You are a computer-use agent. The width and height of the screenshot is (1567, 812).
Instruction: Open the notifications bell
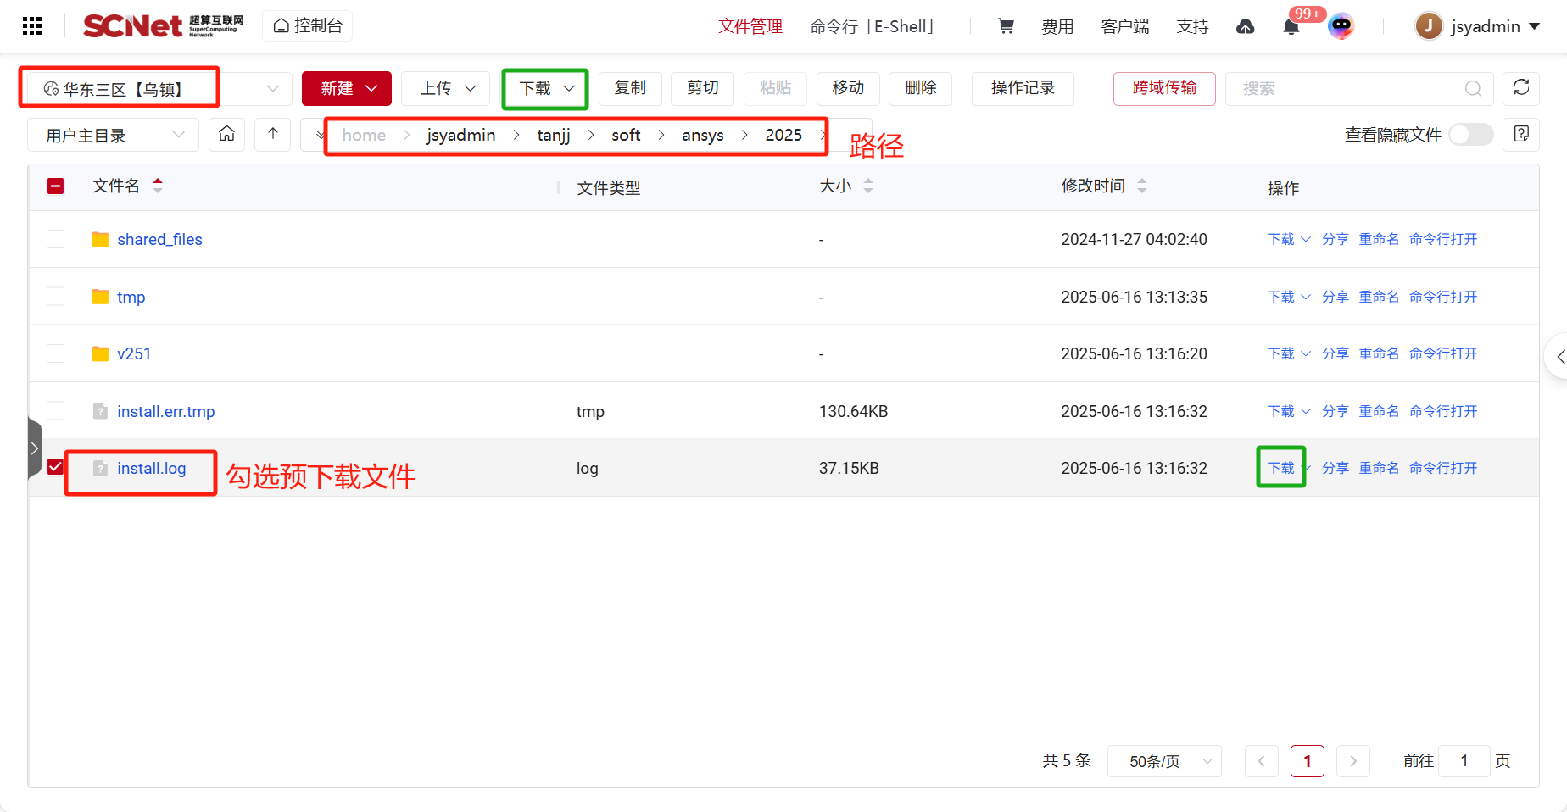coord(1291,27)
